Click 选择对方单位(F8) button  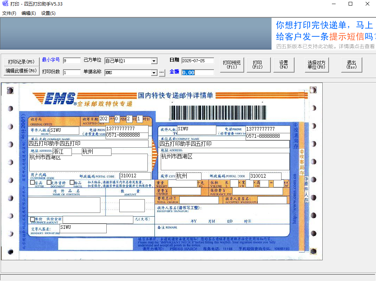316,65
